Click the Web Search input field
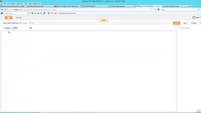This screenshot has height=113, width=201. [16, 13]
